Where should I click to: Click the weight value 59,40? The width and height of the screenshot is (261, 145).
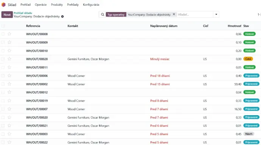tap(238, 84)
